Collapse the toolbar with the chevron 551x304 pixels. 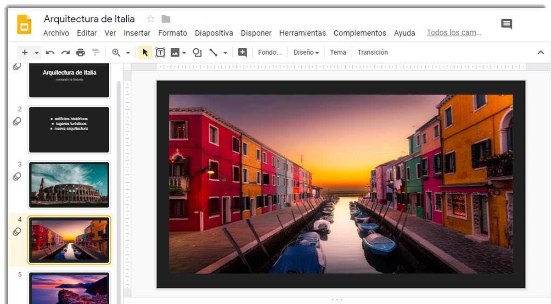pyautogui.click(x=540, y=52)
